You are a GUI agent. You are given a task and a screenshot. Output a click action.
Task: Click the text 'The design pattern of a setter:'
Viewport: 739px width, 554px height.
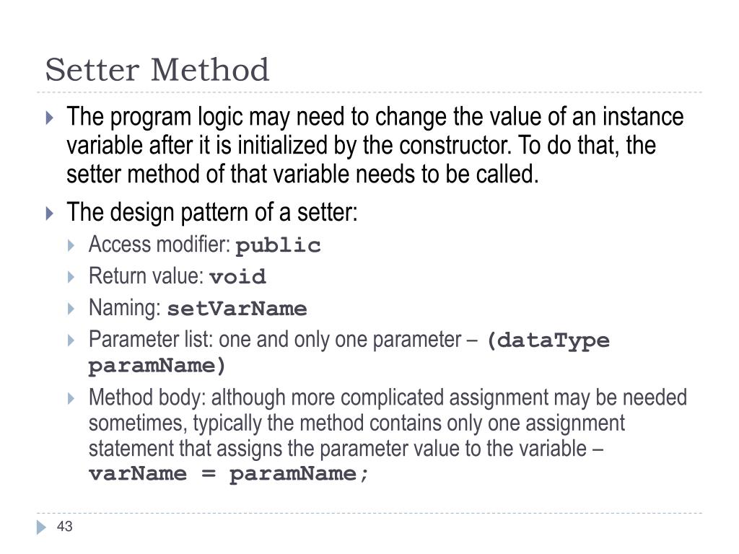click(212, 212)
